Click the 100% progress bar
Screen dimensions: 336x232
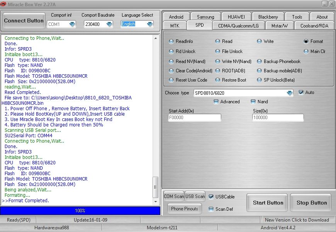(x=80, y=211)
